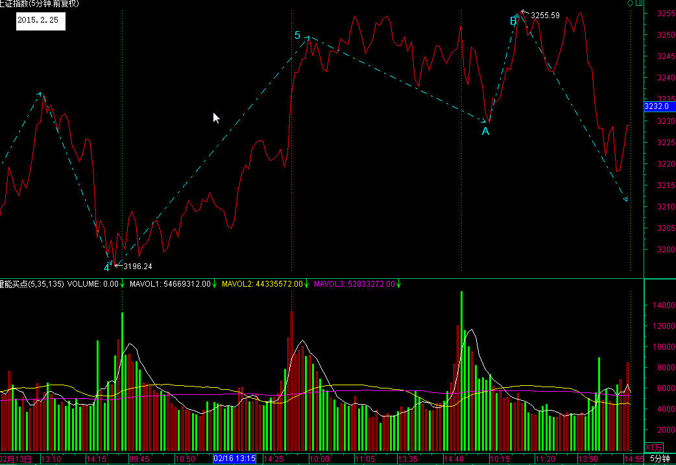Select the wave label B marker
Viewport: 676px width, 465px height.
tap(513, 21)
